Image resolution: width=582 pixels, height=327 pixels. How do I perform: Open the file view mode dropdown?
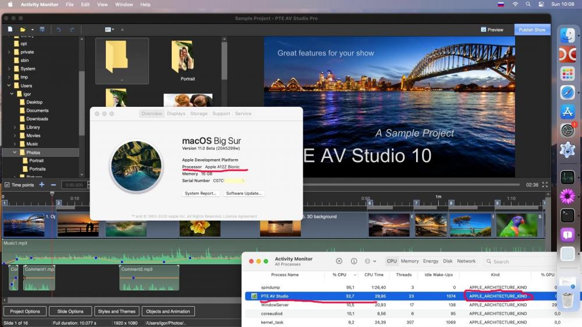pyautogui.click(x=109, y=30)
